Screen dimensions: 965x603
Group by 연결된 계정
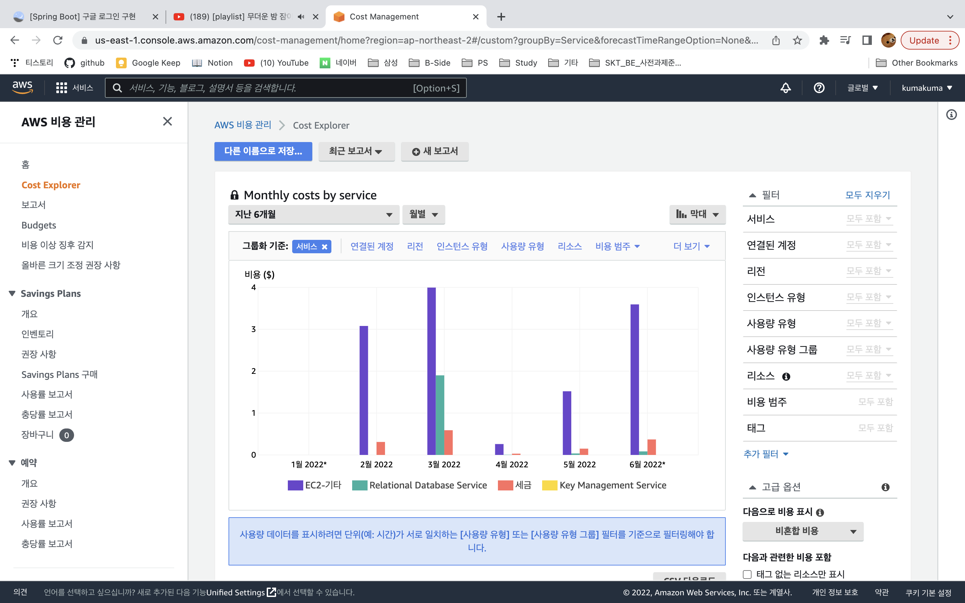point(372,247)
